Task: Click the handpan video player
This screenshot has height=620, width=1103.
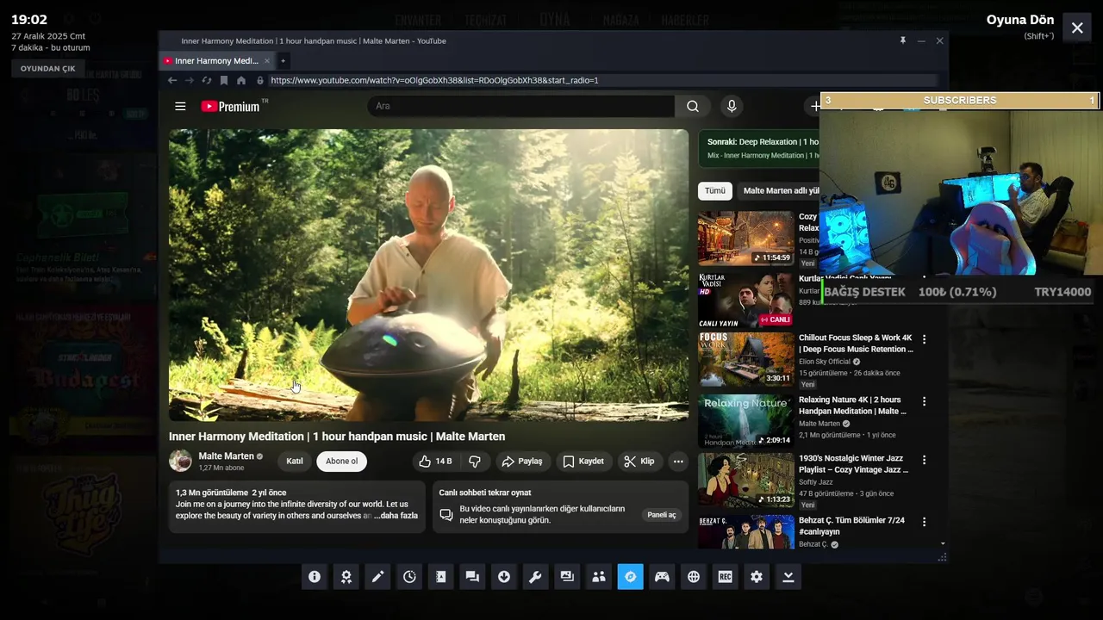Action: [428, 275]
